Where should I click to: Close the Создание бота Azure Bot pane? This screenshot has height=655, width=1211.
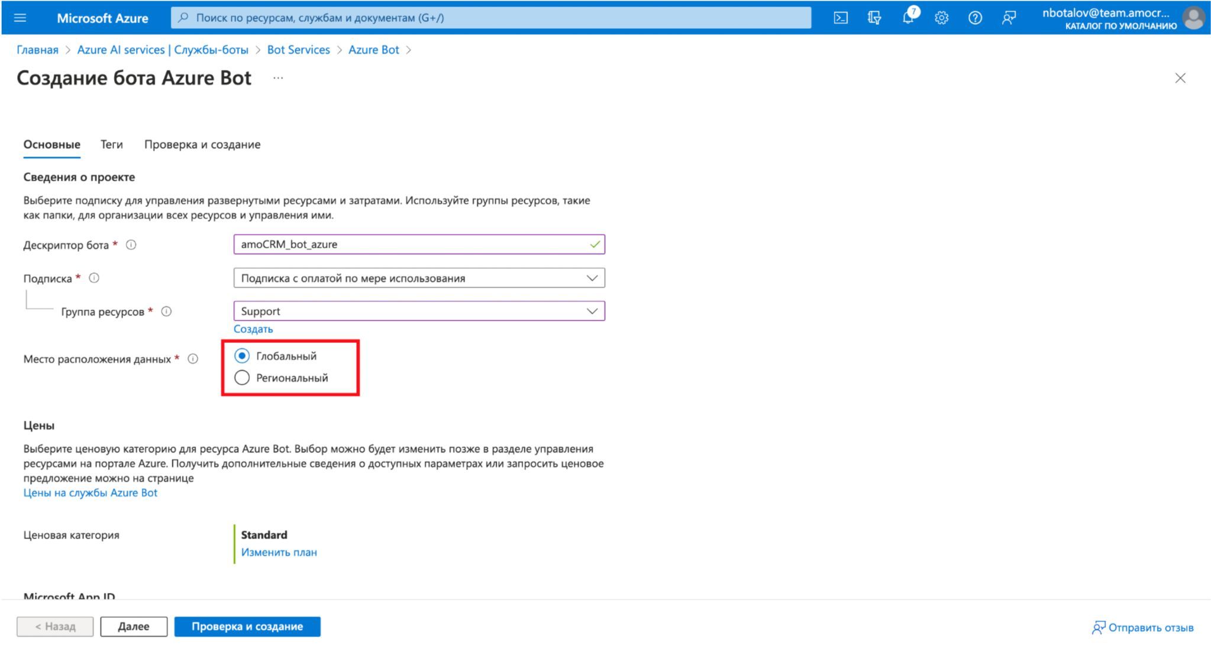coord(1180,78)
